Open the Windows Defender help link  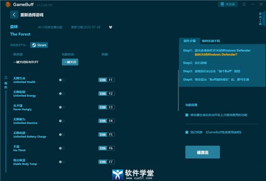click(216, 55)
